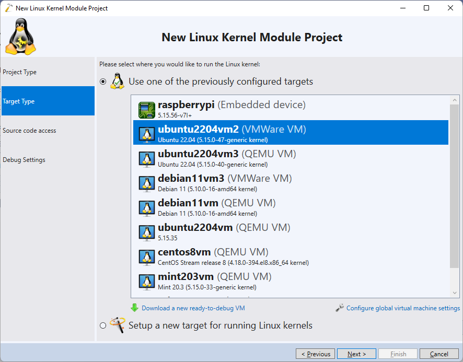
Task: Click the raspberrypi embedded device chip icon
Action: tap(147, 109)
